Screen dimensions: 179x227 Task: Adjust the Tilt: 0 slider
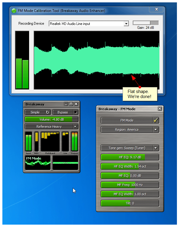(130, 203)
